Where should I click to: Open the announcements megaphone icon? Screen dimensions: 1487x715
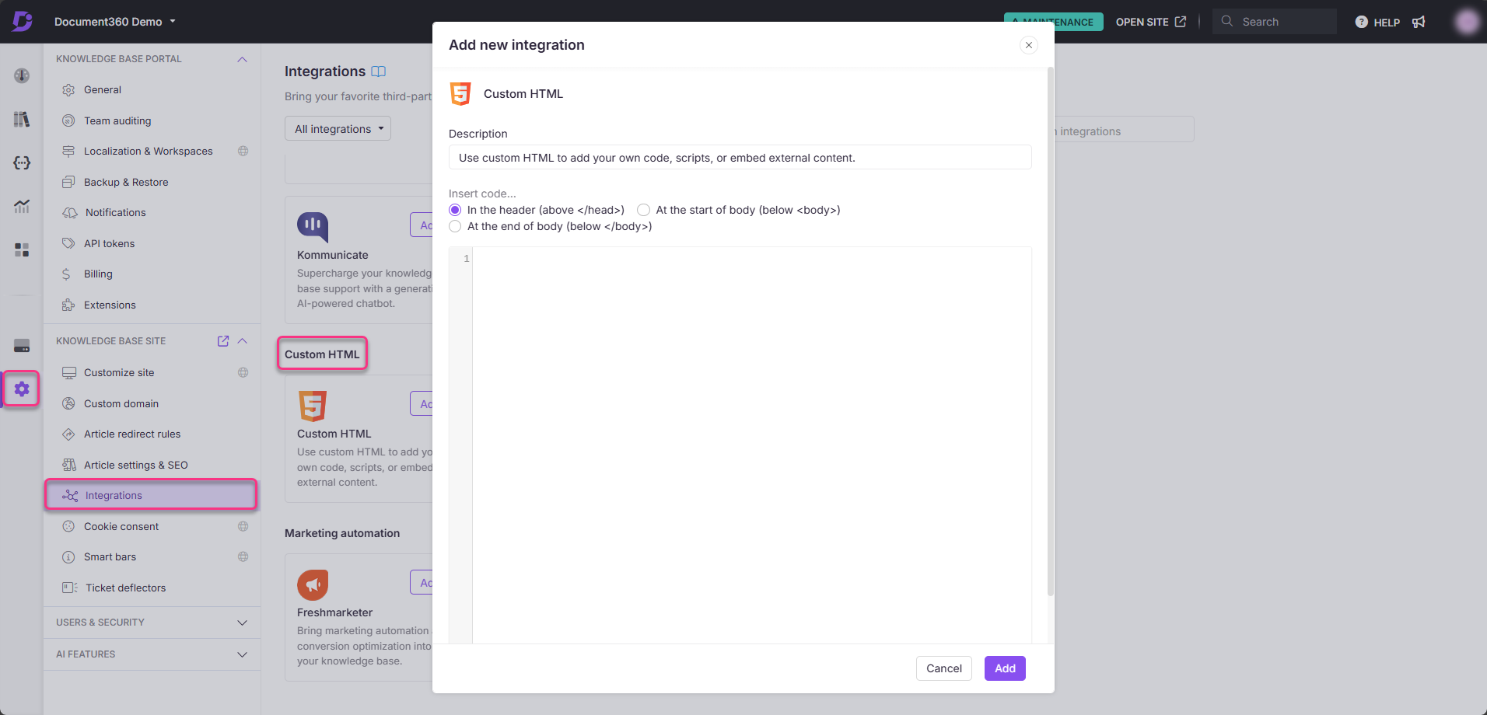1418,22
